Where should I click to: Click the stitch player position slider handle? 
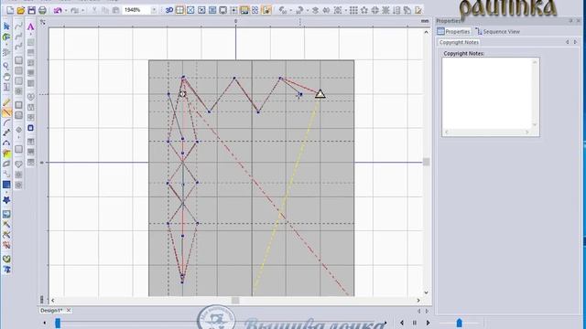click(58, 323)
